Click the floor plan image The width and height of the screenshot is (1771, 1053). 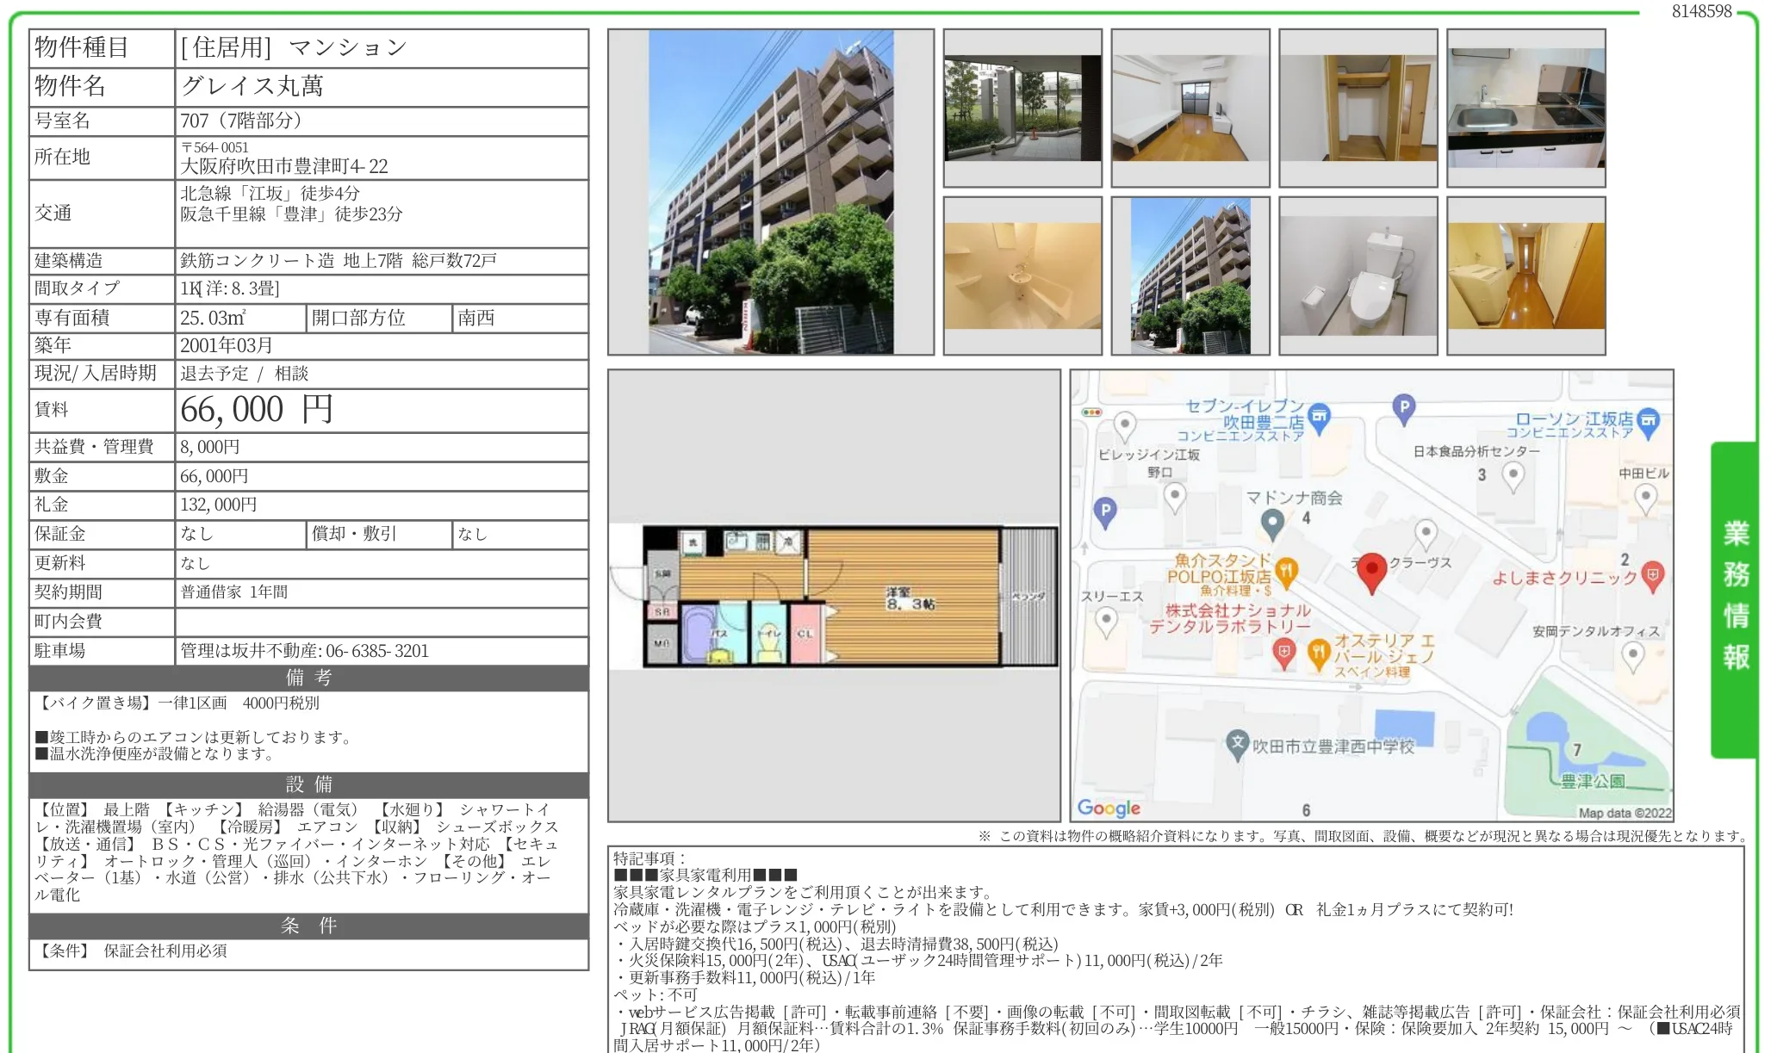coord(834,596)
